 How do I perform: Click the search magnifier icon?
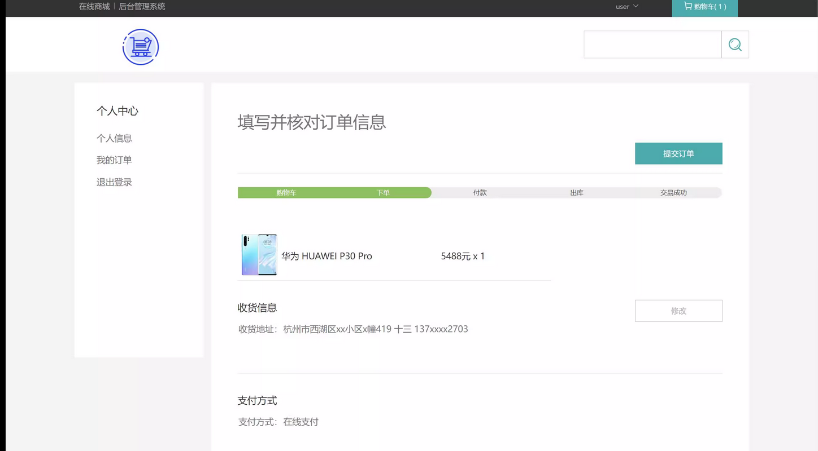735,45
